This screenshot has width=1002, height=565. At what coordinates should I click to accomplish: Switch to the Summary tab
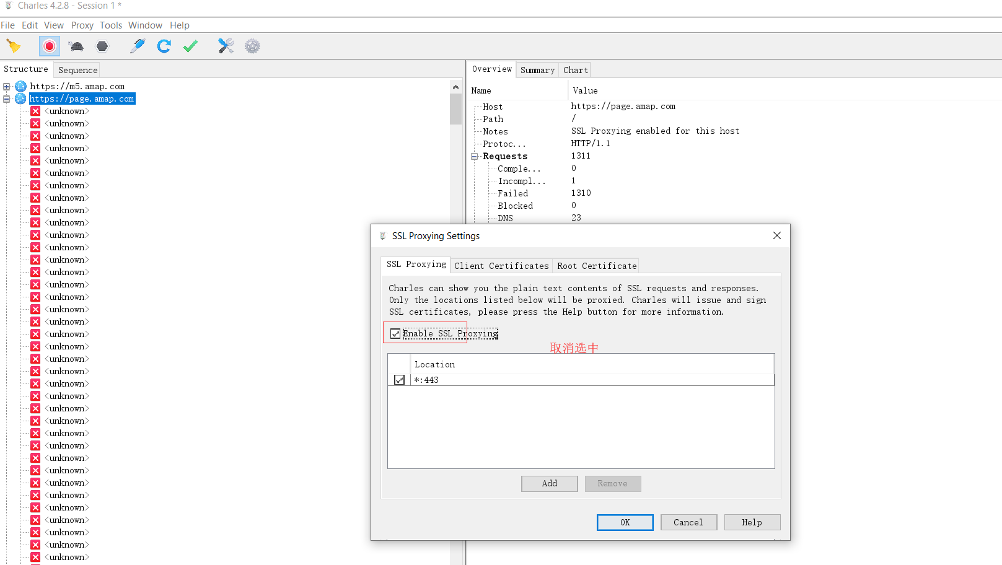coord(537,70)
